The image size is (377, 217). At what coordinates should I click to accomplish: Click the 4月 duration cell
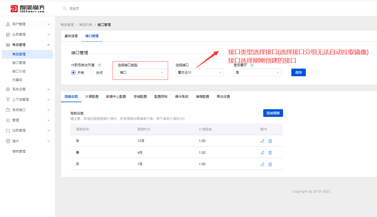[x=140, y=153]
